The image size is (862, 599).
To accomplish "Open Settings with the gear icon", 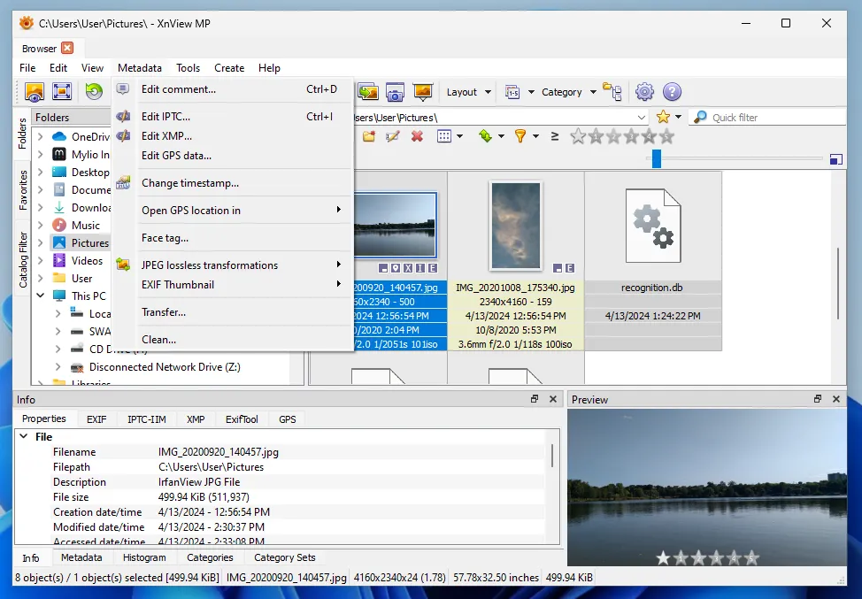I will click(x=644, y=92).
